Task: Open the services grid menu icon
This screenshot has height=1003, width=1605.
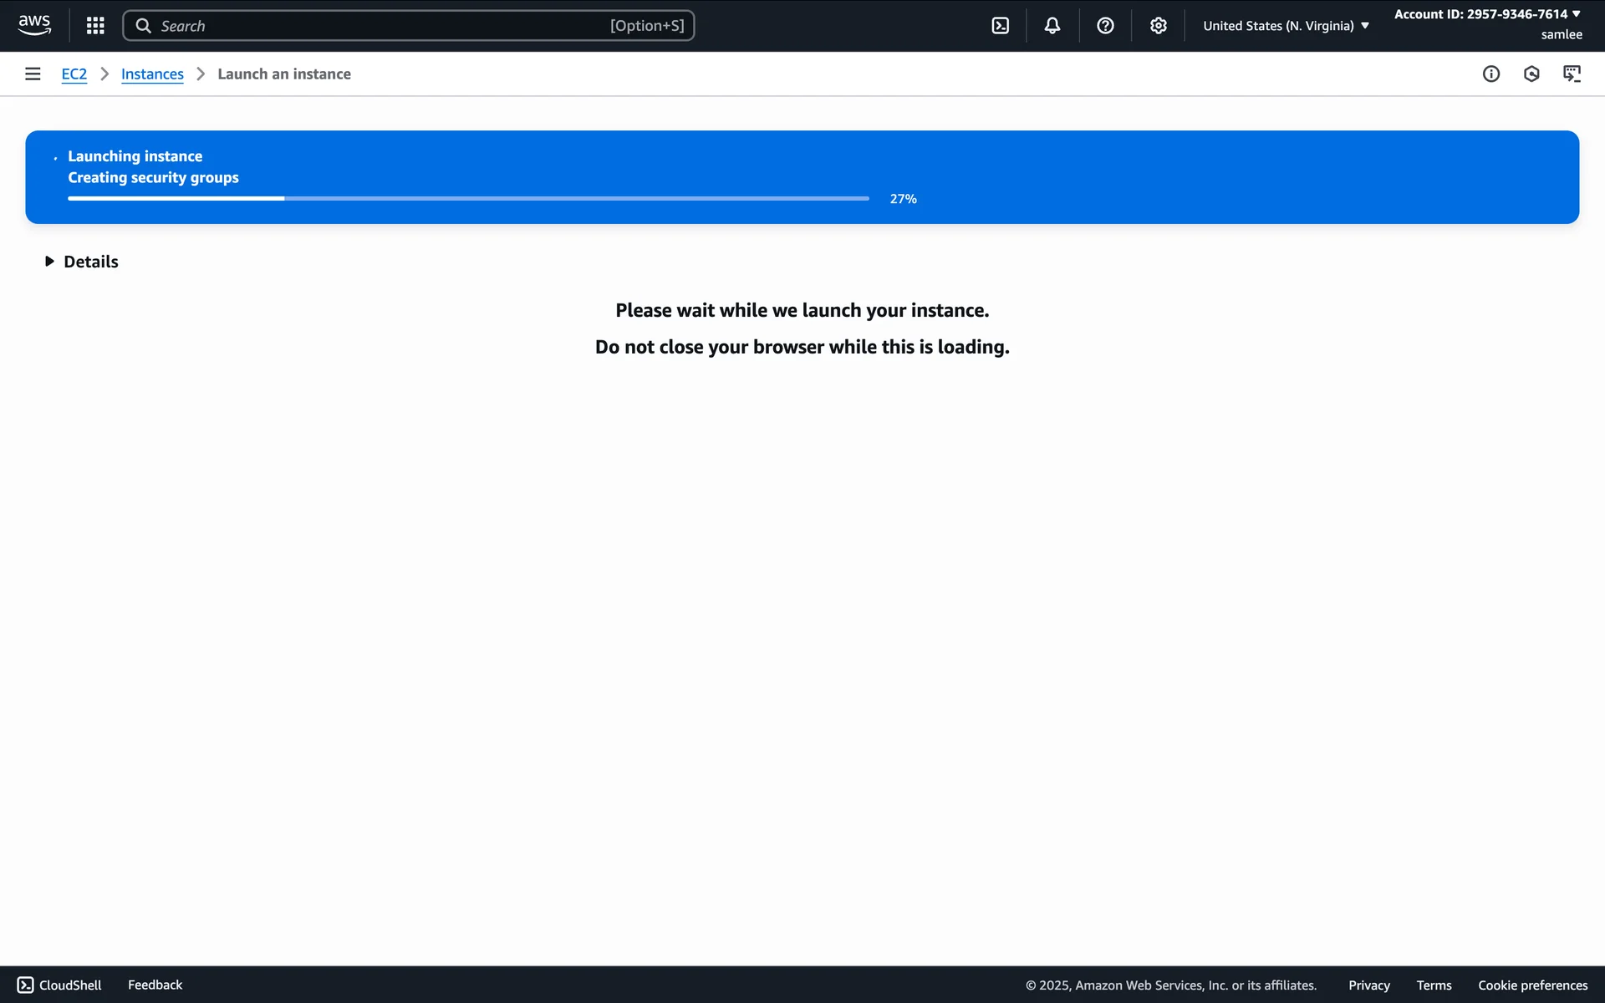Action: pyautogui.click(x=95, y=26)
